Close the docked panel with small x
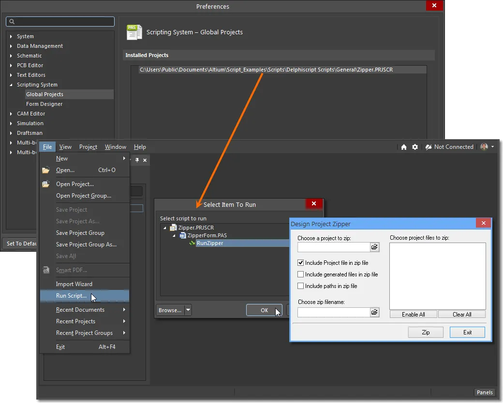 145,160
